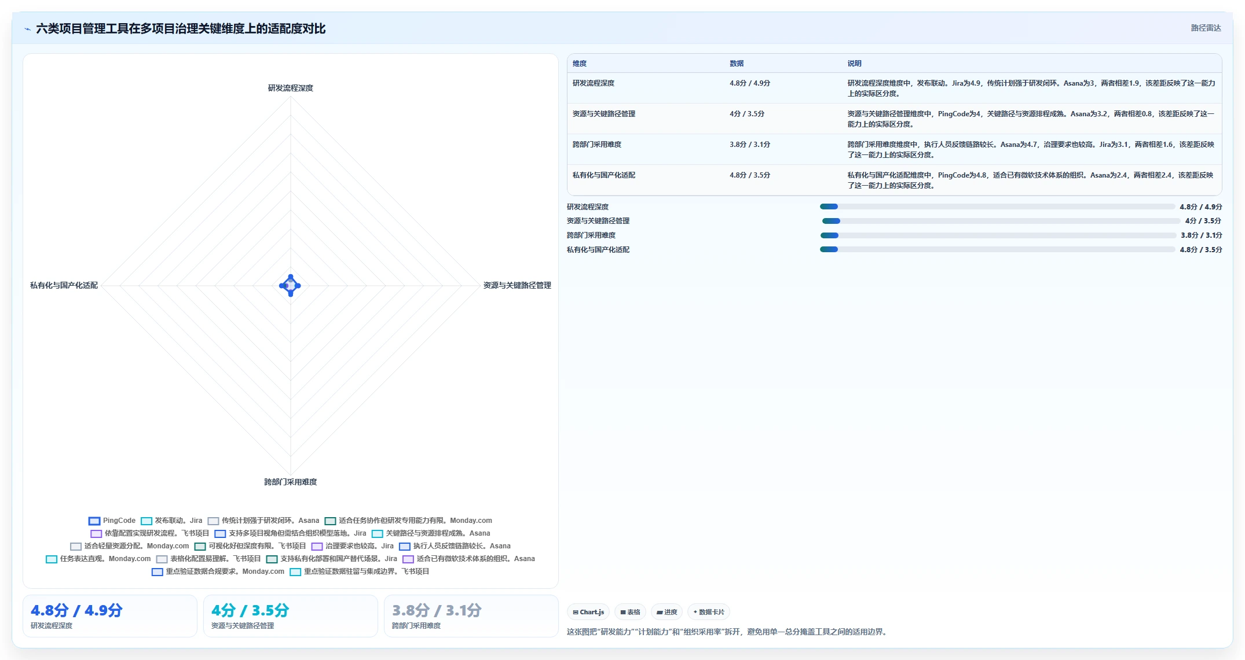Select table cell 私有化与国产化适配
Image resolution: width=1245 pixels, height=660 pixels.
coord(604,175)
